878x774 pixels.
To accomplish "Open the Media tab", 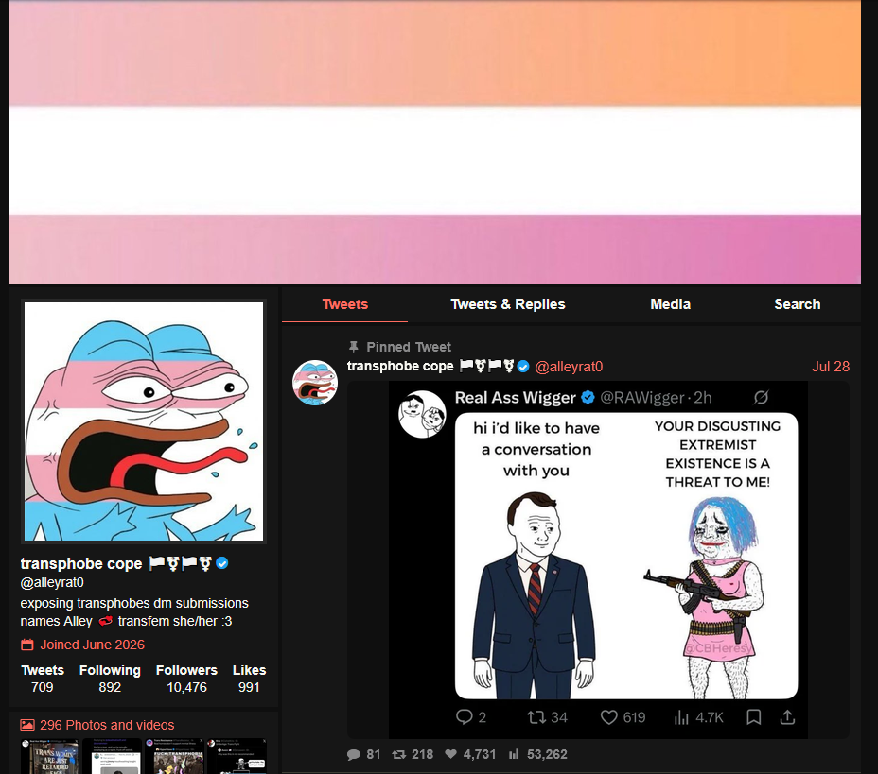I will (x=670, y=304).
